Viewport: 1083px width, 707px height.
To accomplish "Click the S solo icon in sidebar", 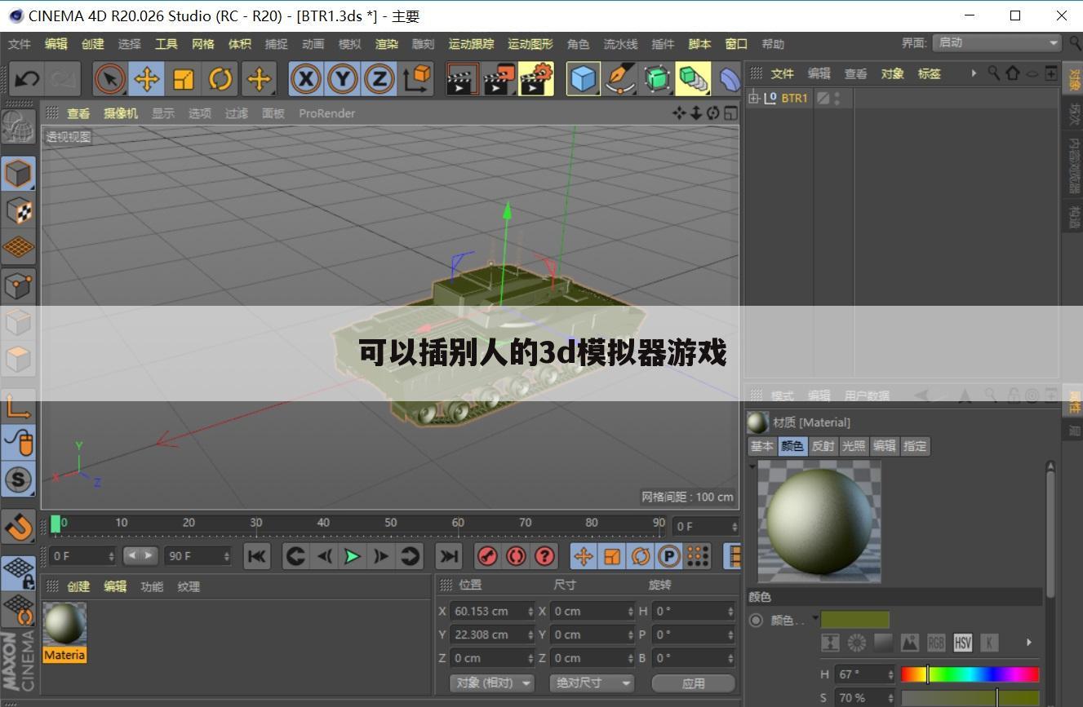I will tap(18, 479).
